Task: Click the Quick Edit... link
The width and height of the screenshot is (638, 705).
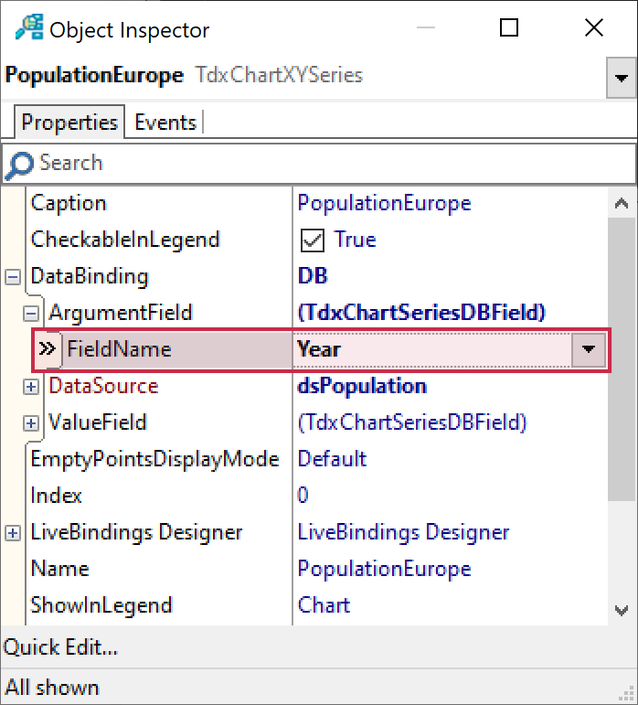Action: click(x=61, y=648)
